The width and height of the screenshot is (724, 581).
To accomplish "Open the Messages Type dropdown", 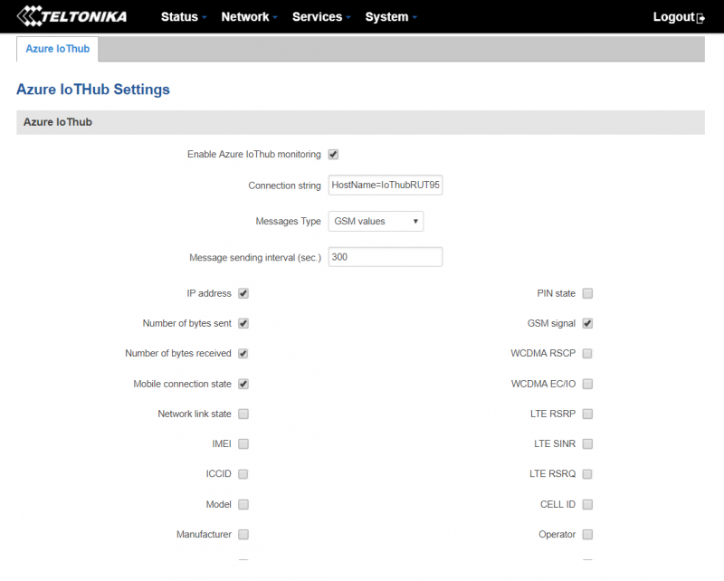I will (376, 221).
